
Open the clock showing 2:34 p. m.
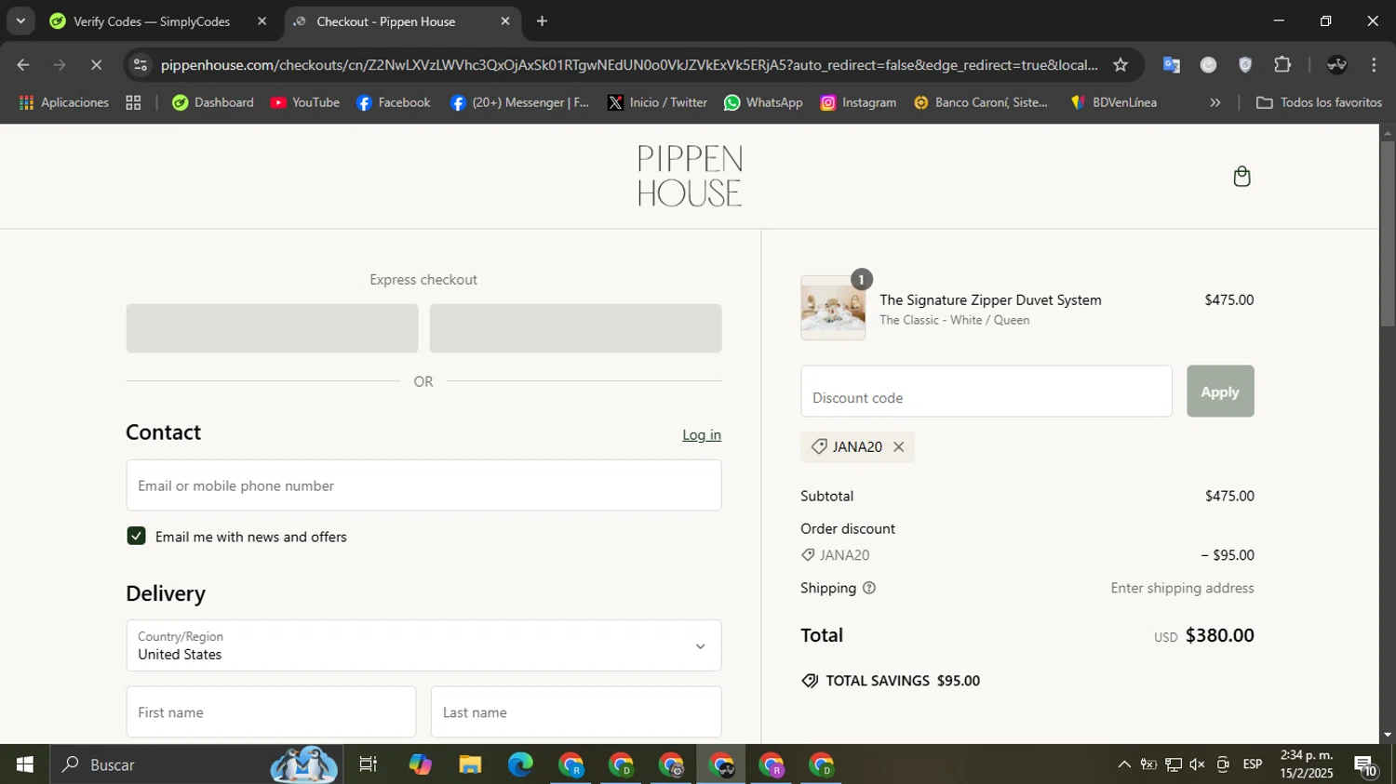1307,764
